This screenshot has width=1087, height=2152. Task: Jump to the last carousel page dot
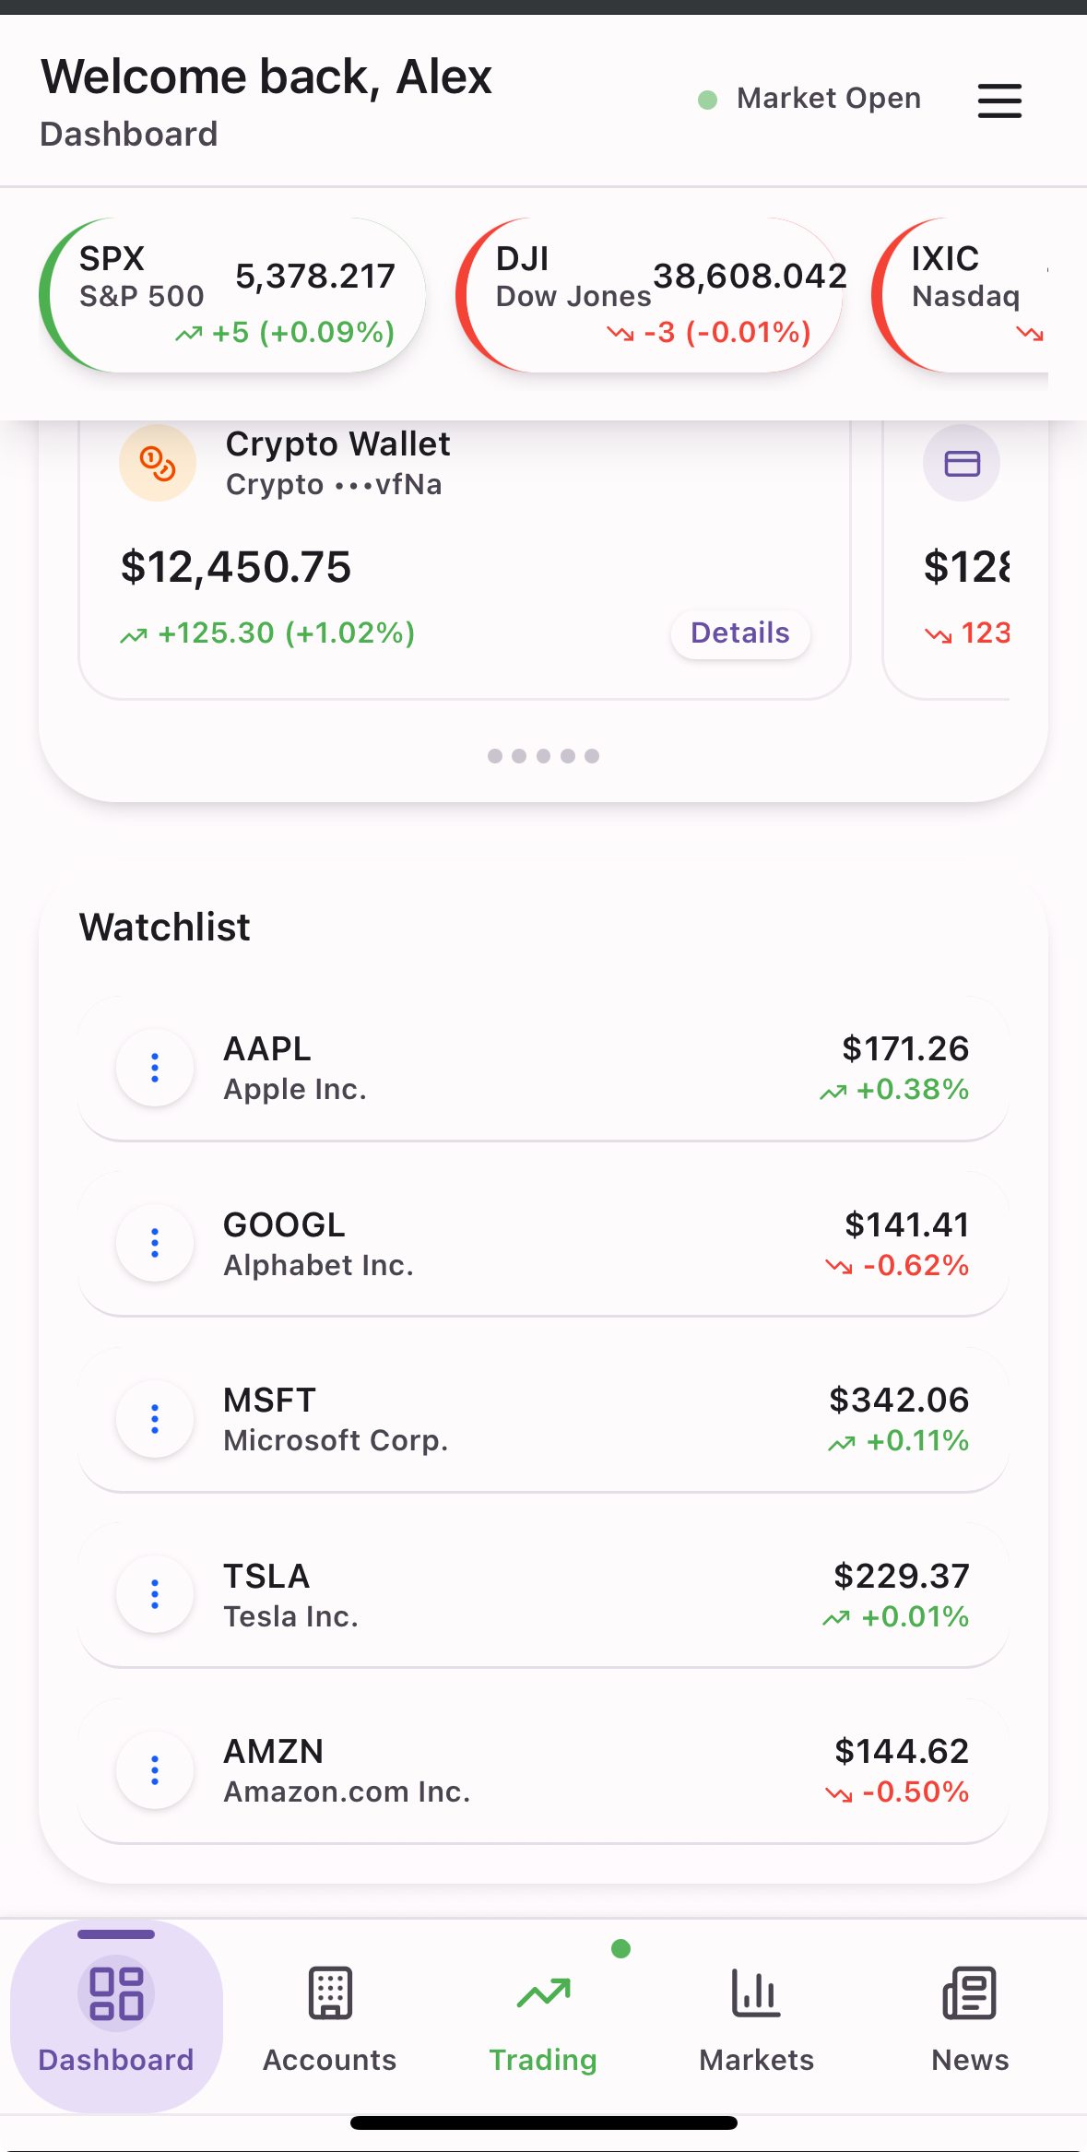pyautogui.click(x=592, y=756)
